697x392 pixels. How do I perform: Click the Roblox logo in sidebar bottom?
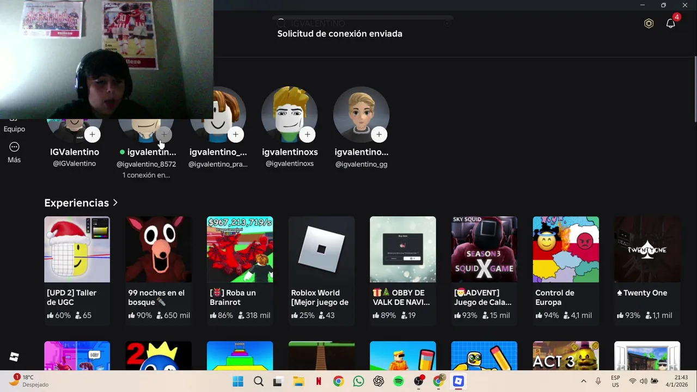click(x=14, y=357)
